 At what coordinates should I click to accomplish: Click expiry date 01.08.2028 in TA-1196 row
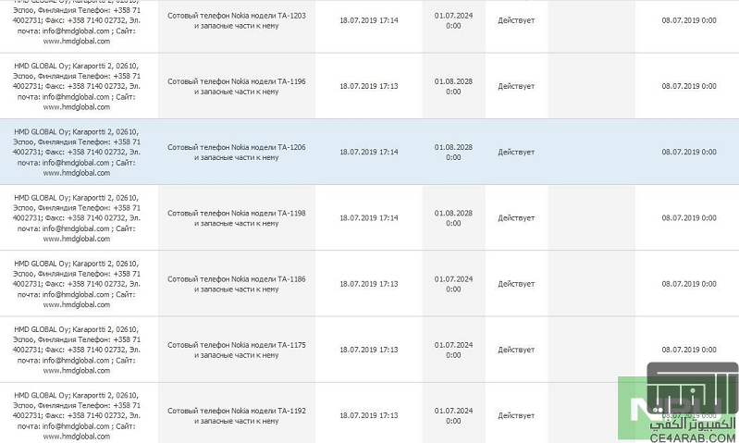click(x=453, y=86)
